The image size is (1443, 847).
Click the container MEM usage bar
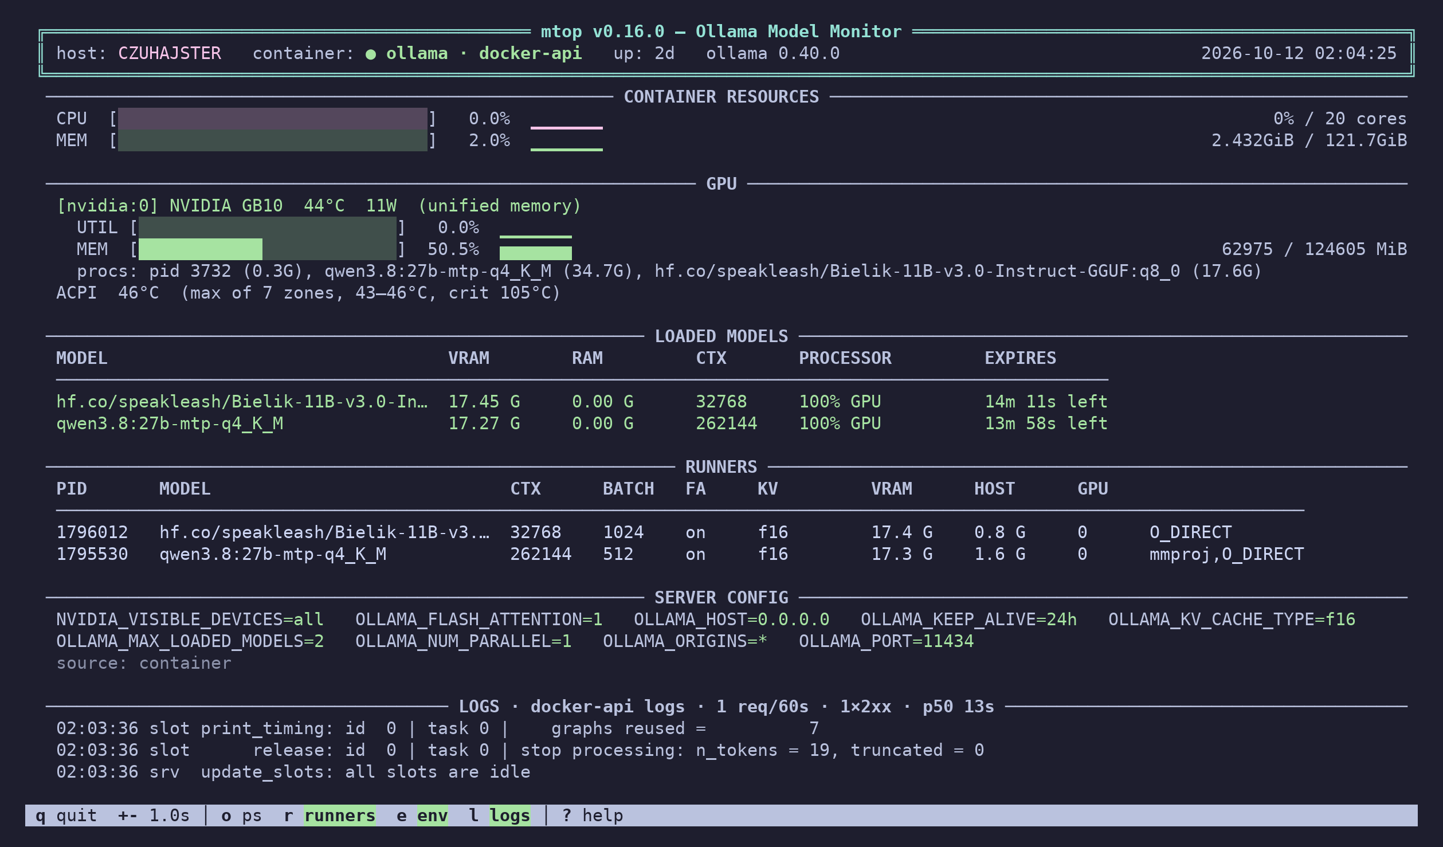tap(272, 140)
